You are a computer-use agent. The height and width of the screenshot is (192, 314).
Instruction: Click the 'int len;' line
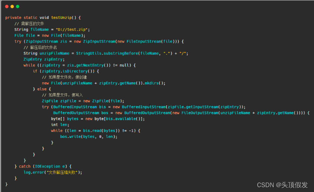click(60, 125)
